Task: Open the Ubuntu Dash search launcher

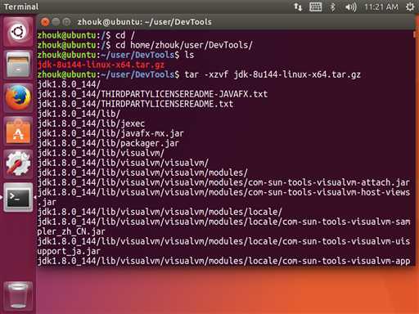Action: (18, 32)
